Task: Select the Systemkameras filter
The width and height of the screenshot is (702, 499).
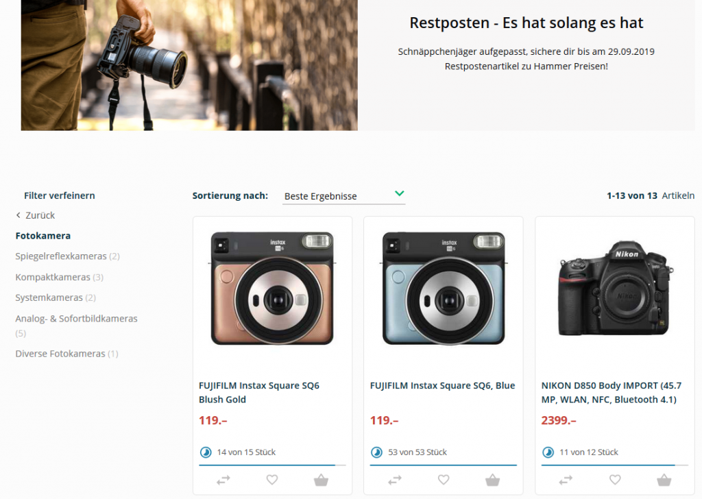Action: (49, 298)
